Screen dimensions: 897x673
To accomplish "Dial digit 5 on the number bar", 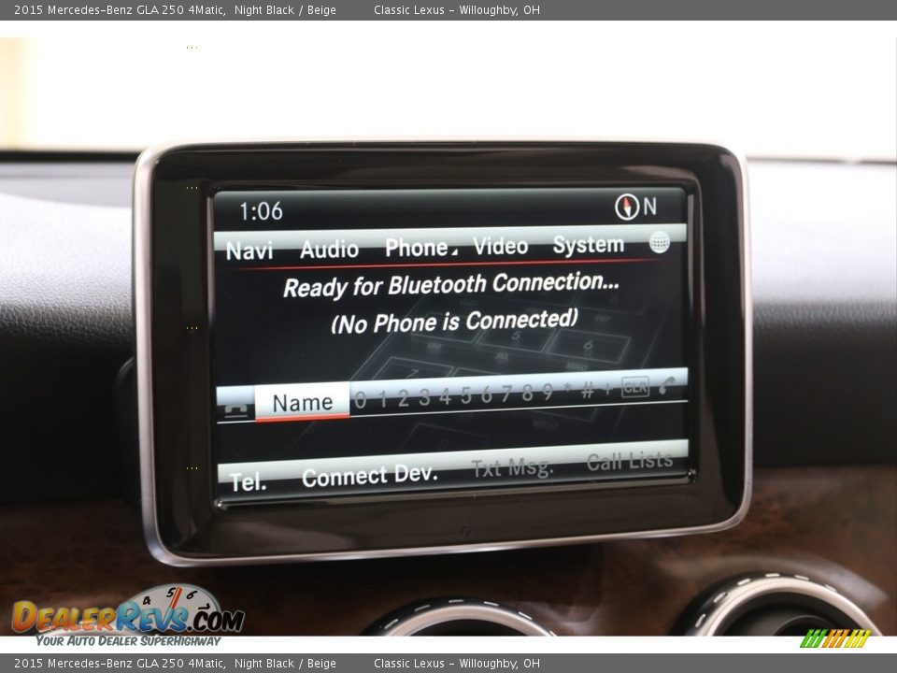I will click(x=465, y=394).
